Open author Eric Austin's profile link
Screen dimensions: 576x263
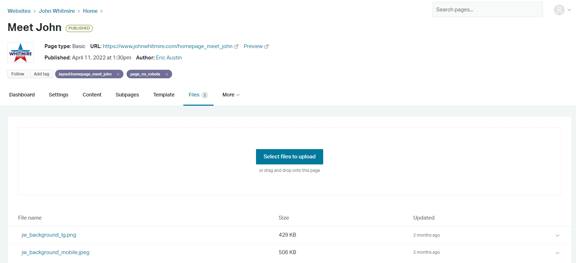click(169, 58)
